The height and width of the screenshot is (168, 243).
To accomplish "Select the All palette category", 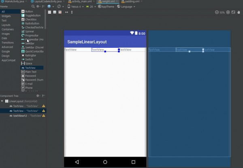I will 10,12.
